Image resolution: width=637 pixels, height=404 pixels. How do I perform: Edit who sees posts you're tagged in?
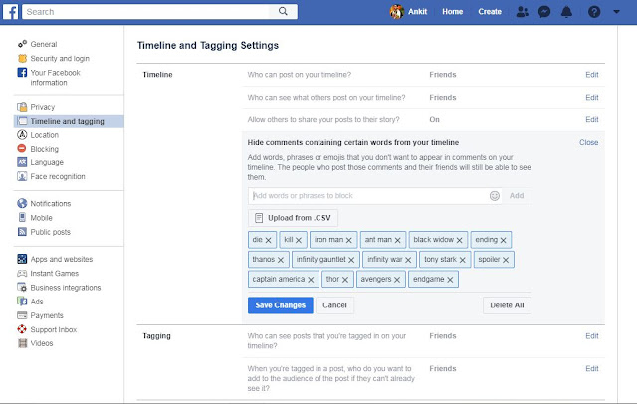(x=592, y=336)
